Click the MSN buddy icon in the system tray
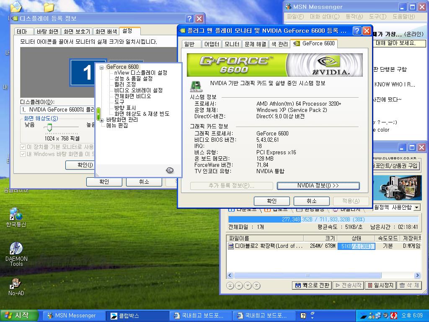This screenshot has height=322, width=429. pyautogui.click(x=371, y=316)
